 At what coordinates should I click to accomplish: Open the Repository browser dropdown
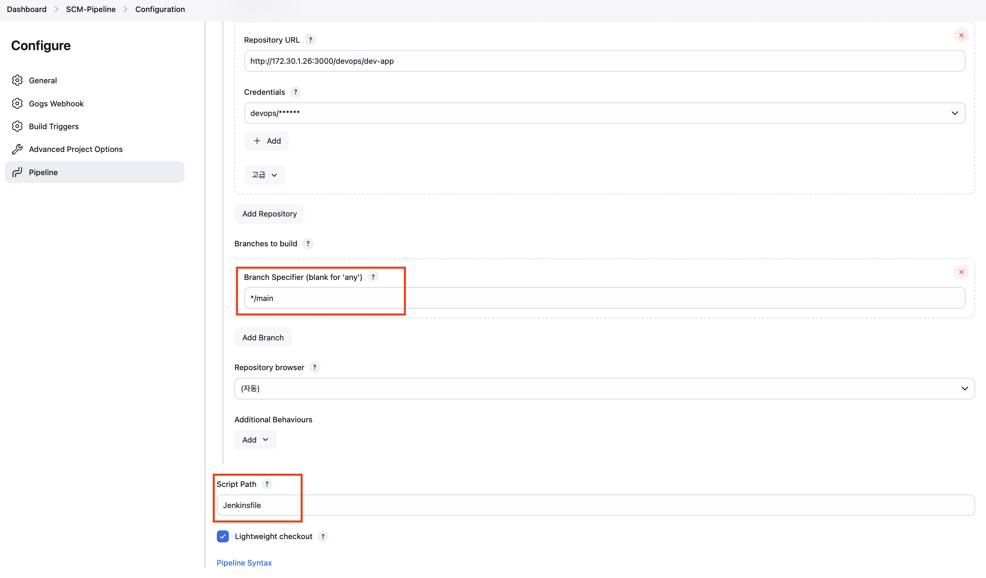604,388
